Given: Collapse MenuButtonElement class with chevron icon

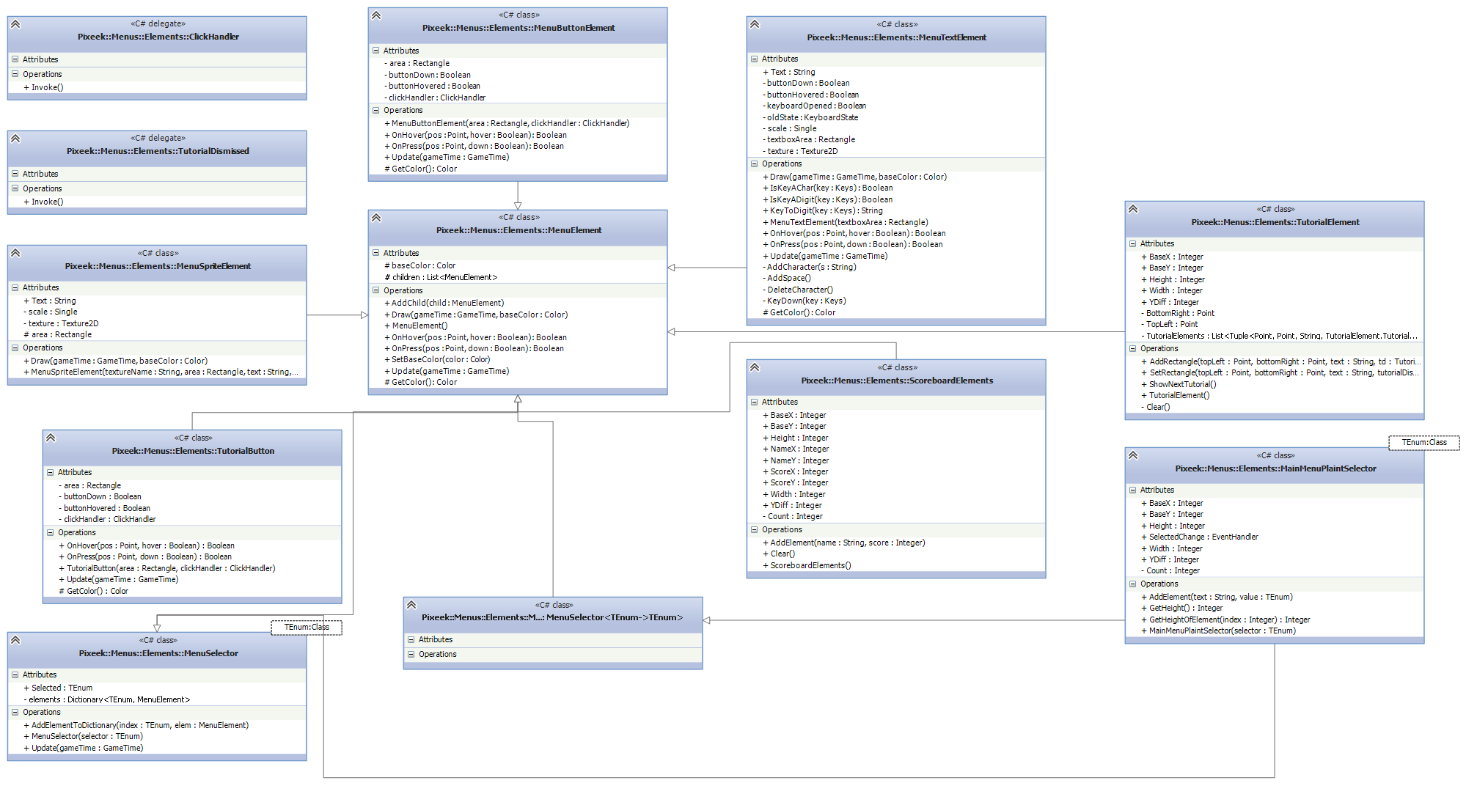Looking at the screenshot, I should coord(376,15).
